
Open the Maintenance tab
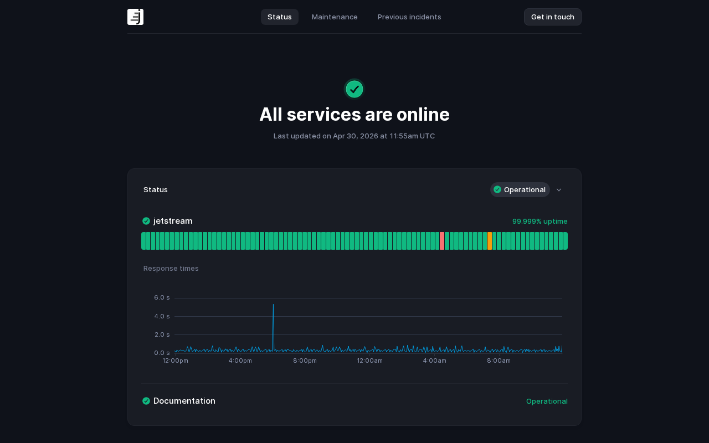pyautogui.click(x=335, y=17)
